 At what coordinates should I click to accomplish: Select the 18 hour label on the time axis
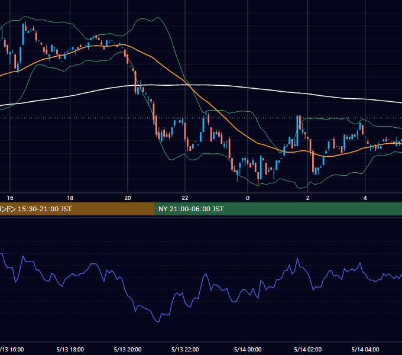70,198
